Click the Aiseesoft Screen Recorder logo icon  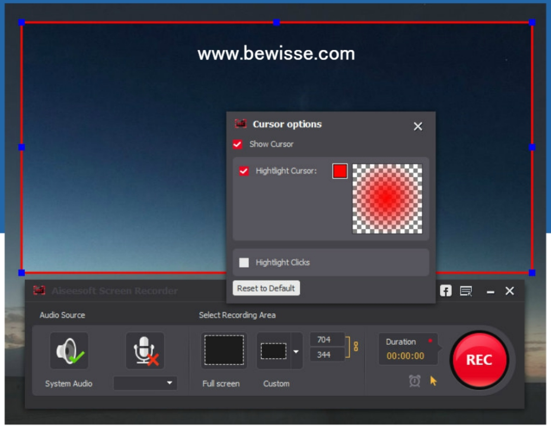point(39,290)
